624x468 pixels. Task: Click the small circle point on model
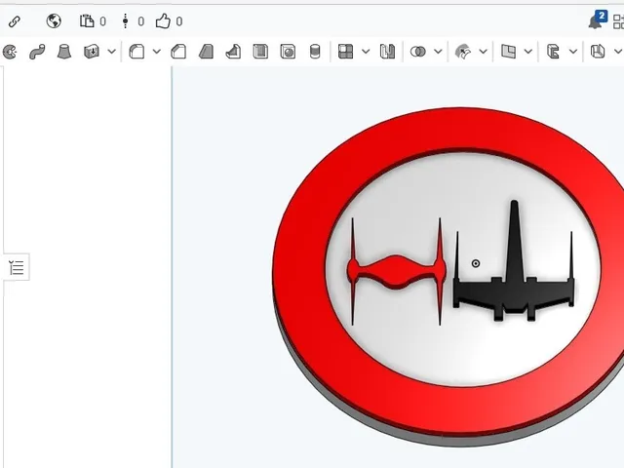[476, 263]
